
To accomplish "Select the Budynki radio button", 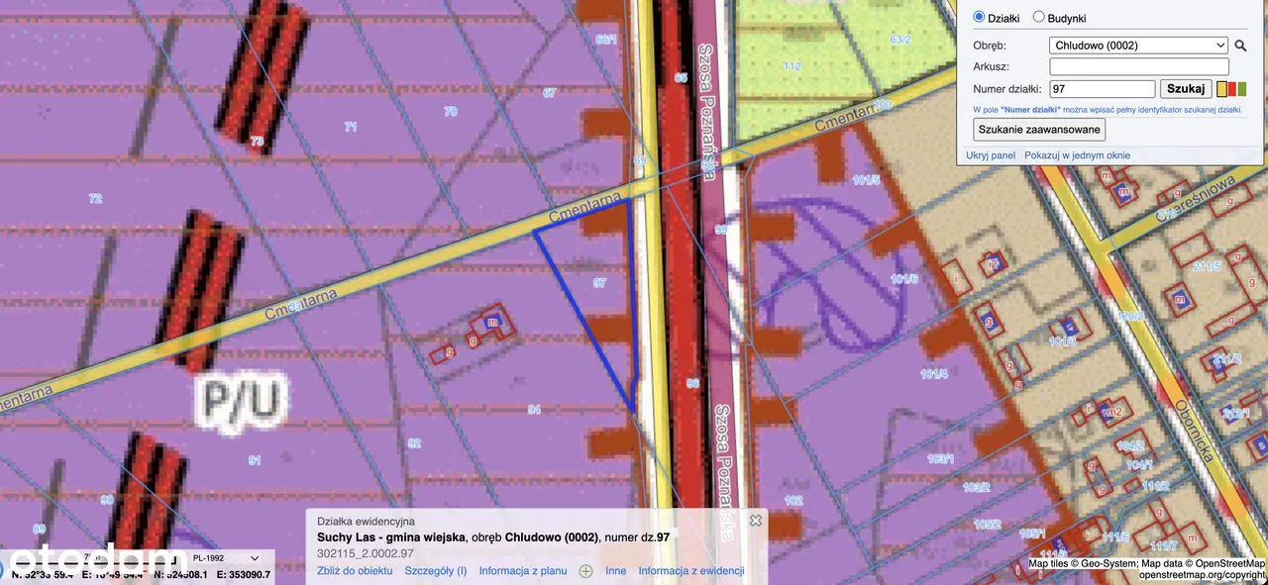I will click(x=1039, y=17).
